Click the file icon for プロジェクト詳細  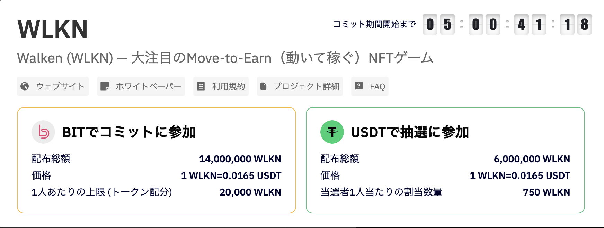click(263, 86)
